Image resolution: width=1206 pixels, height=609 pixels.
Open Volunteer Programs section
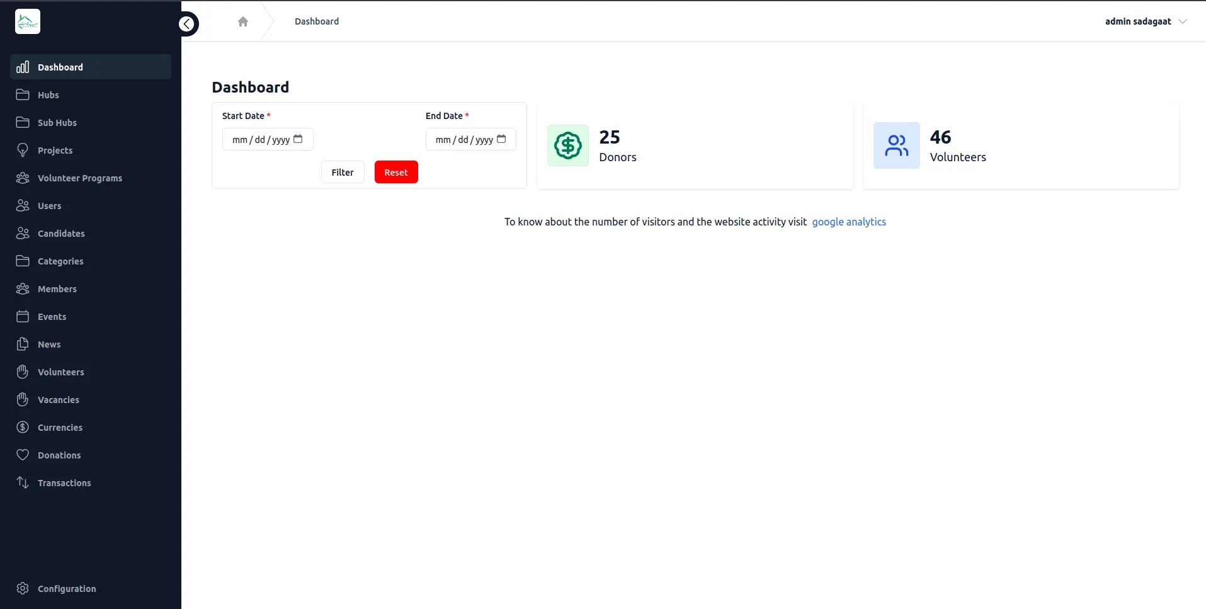[x=91, y=178]
